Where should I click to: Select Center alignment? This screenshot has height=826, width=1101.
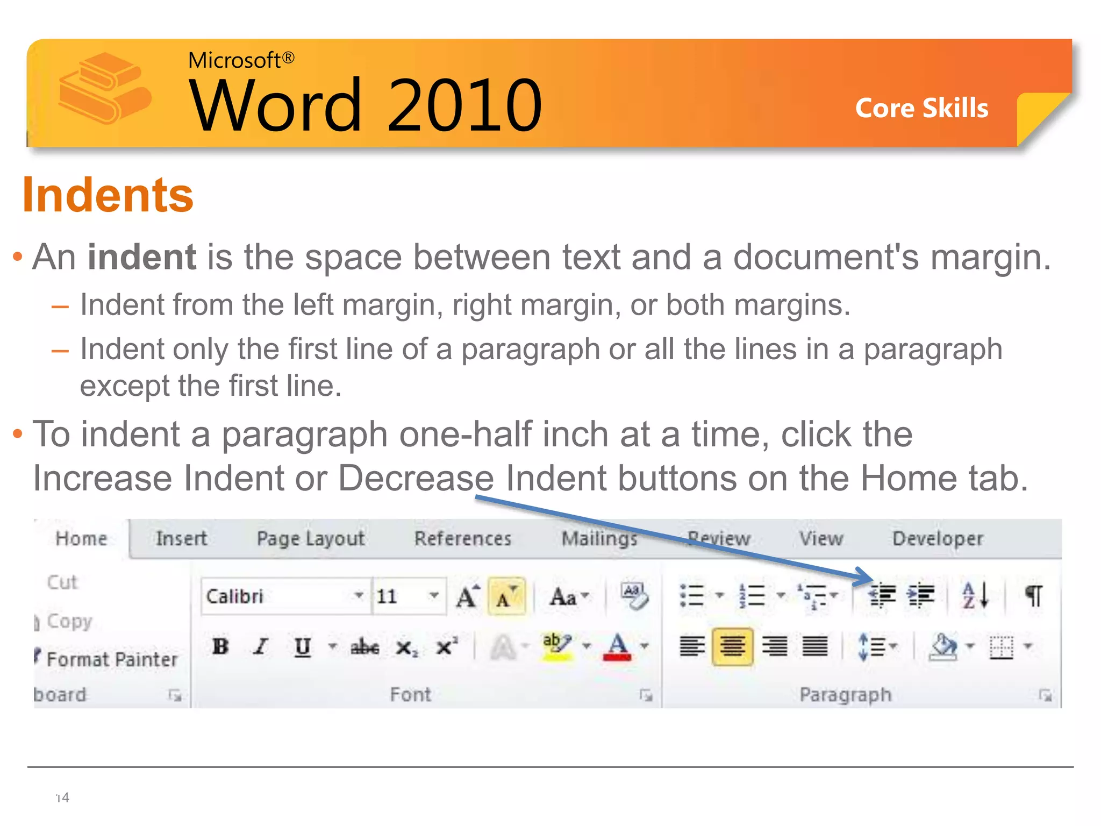(x=732, y=646)
